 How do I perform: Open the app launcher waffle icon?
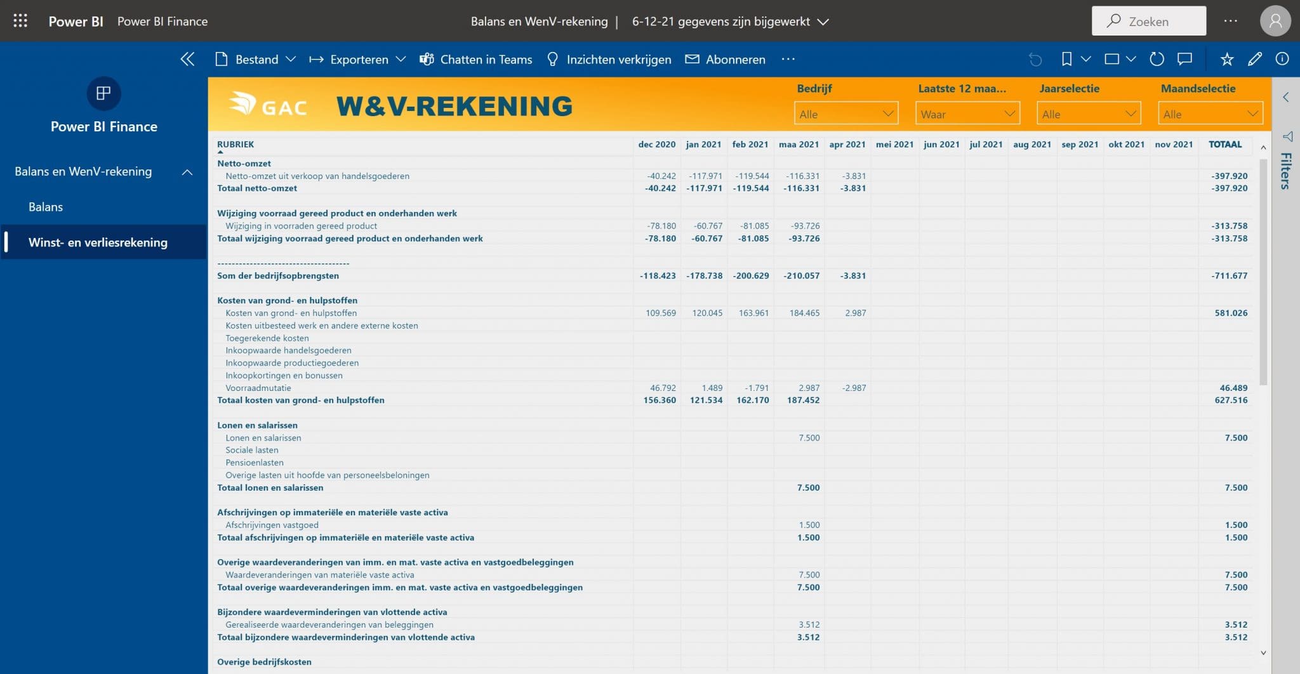[x=20, y=21]
